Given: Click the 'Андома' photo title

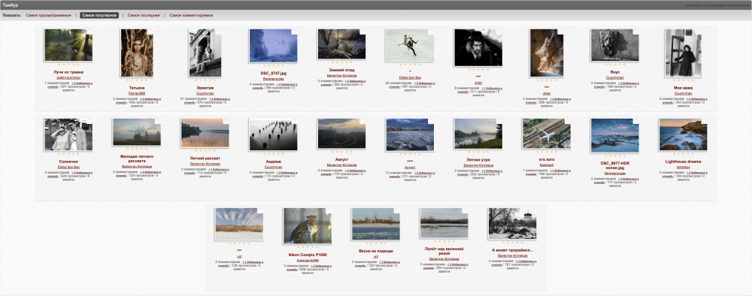Looking at the screenshot, I should 273,162.
